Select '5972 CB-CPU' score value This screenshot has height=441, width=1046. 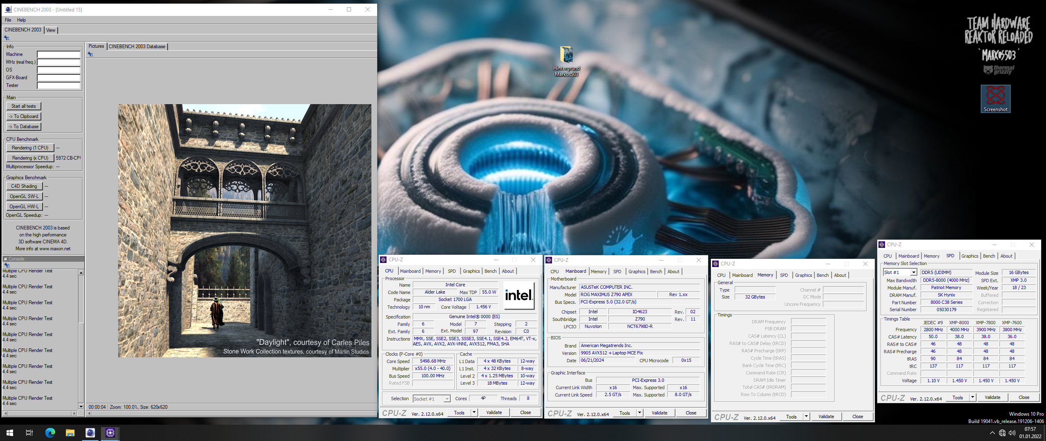pos(68,158)
